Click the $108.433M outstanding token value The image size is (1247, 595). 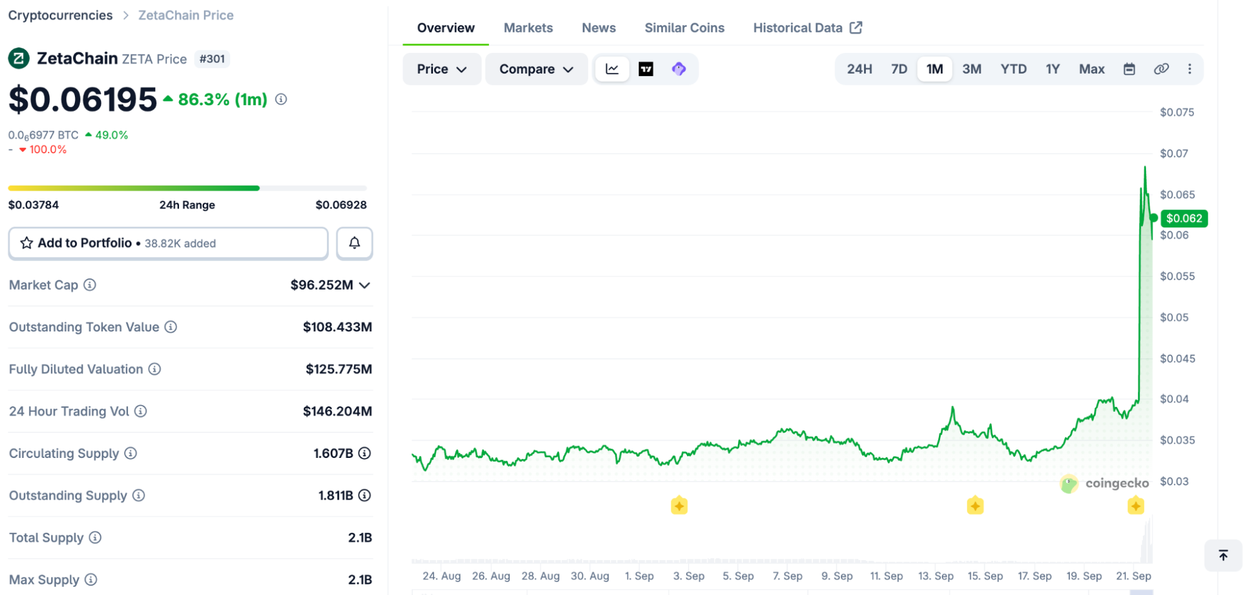point(337,326)
